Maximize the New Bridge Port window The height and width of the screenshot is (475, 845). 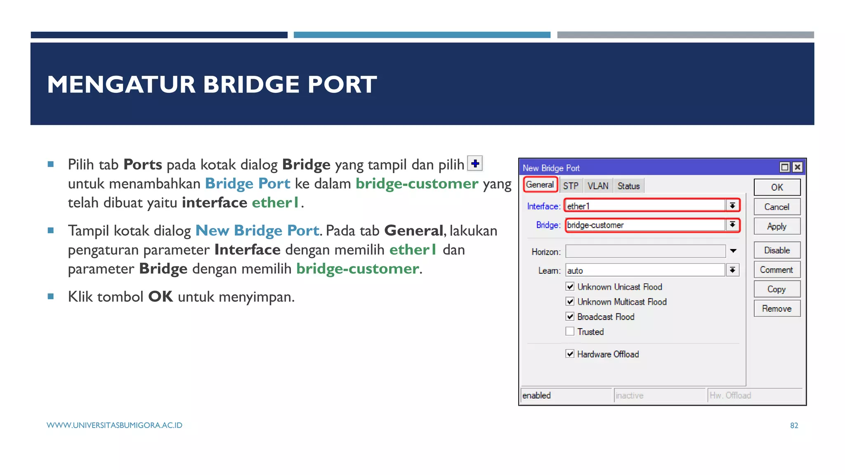[x=784, y=167]
